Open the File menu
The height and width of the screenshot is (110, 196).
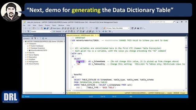24,25
